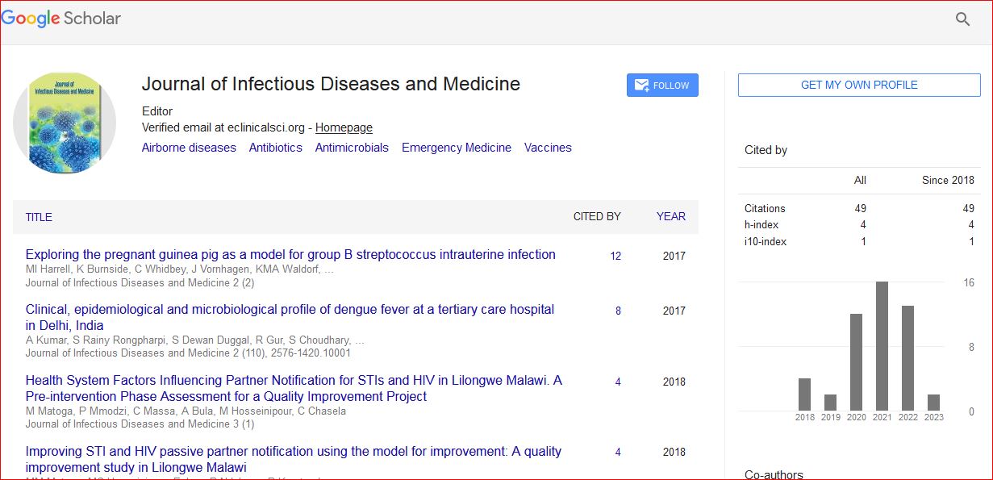Open the Partner Notification Lilongwe Malawi article
This screenshot has width=993, height=480.
[294, 388]
